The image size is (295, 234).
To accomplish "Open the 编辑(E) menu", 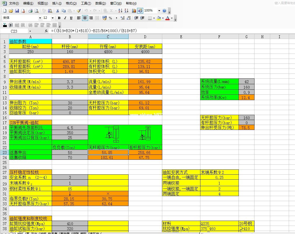I will coord(28,3).
